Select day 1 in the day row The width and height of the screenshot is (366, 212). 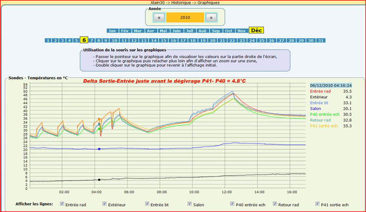click(x=48, y=41)
